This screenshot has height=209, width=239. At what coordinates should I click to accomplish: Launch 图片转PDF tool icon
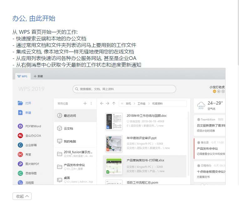pos(20,164)
